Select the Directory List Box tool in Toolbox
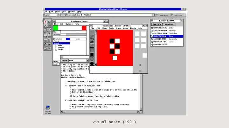The image size is (229, 128). 45,48
